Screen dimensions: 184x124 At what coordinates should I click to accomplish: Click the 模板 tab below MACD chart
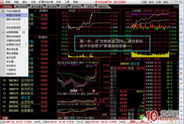click(66, 118)
